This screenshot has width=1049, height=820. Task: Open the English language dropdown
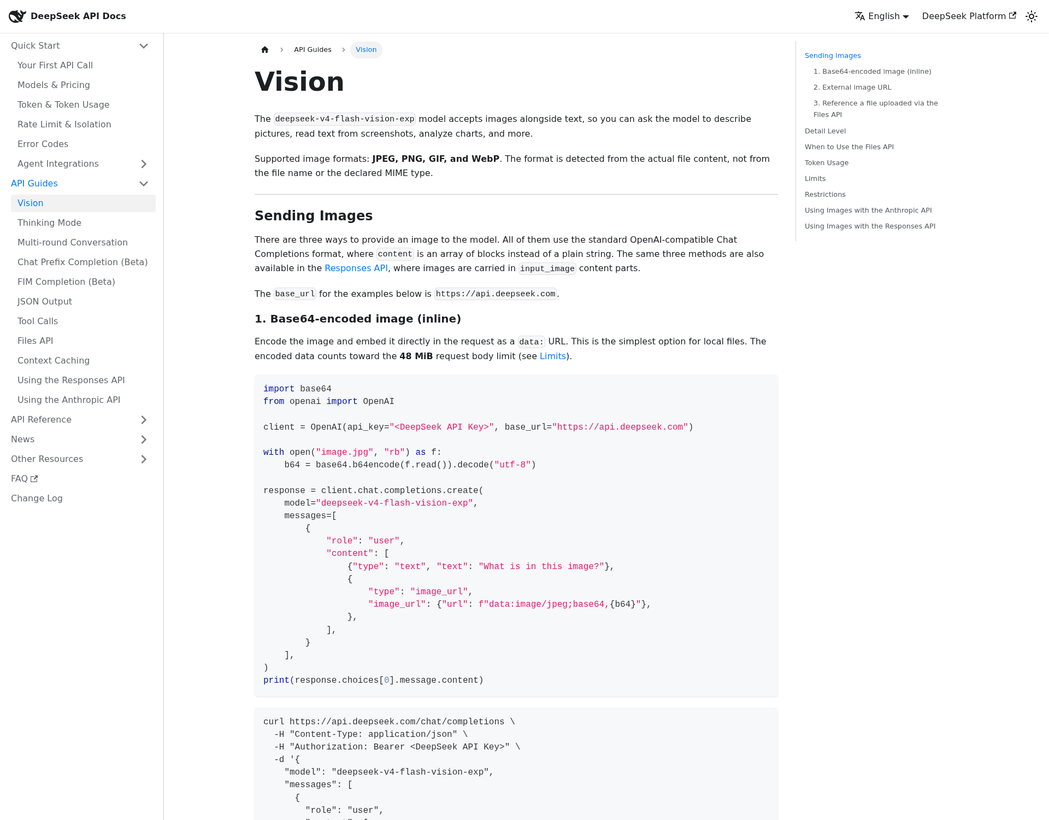pyautogui.click(x=882, y=16)
